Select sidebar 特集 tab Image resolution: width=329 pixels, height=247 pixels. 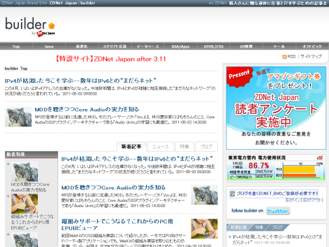point(259,227)
